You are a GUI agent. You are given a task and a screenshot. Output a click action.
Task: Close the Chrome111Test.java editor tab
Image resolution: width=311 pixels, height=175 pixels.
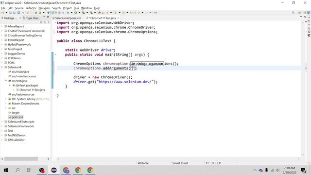(119, 18)
